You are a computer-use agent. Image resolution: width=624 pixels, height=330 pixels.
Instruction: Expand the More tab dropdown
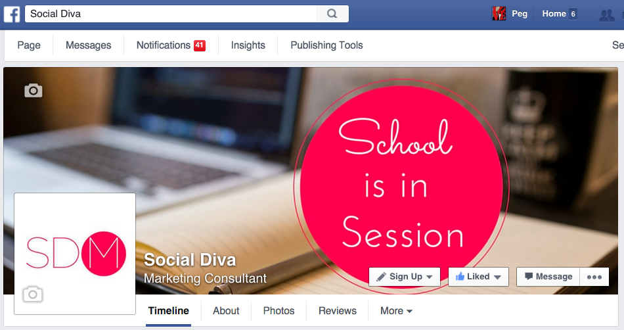(396, 311)
